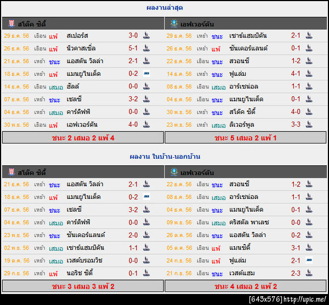Open match icon for คริสตัล พาเลซ 0-0 row
The width and height of the screenshot is (329, 305).
point(309,222)
